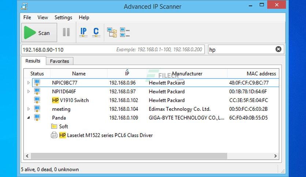Screen dimensions: 306x177
Task: Collapse the Panda device tree
Action: tap(29, 117)
